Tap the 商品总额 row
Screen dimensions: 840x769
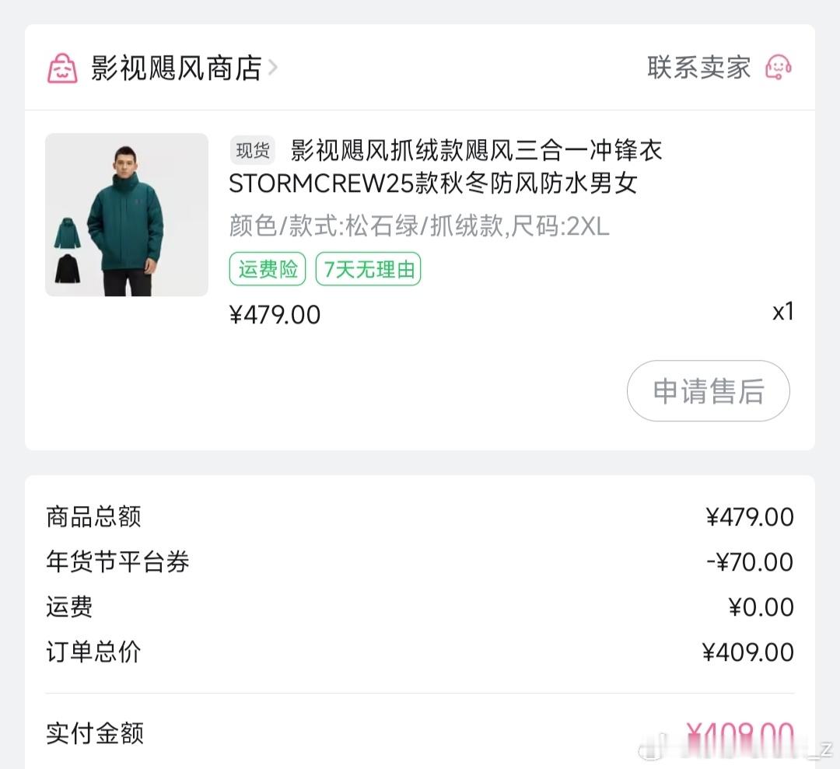(93, 516)
